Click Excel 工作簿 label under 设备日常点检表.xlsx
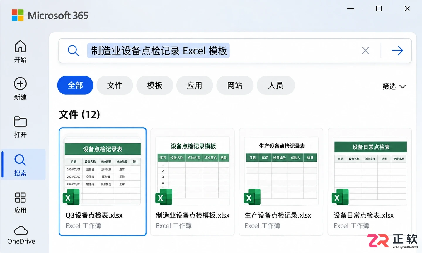The height and width of the screenshot is (253, 422). click(351, 226)
